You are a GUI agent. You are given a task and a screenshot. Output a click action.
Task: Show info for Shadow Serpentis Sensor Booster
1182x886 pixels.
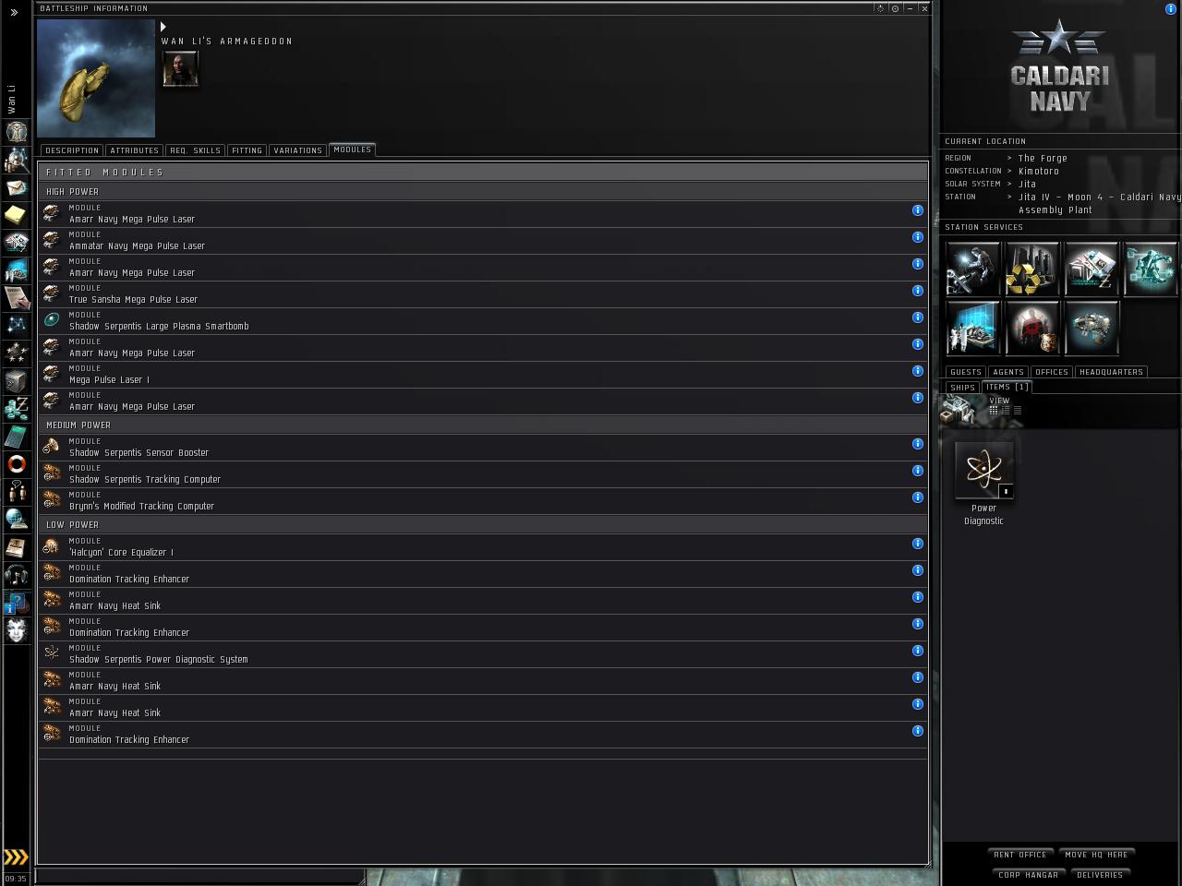[918, 444]
